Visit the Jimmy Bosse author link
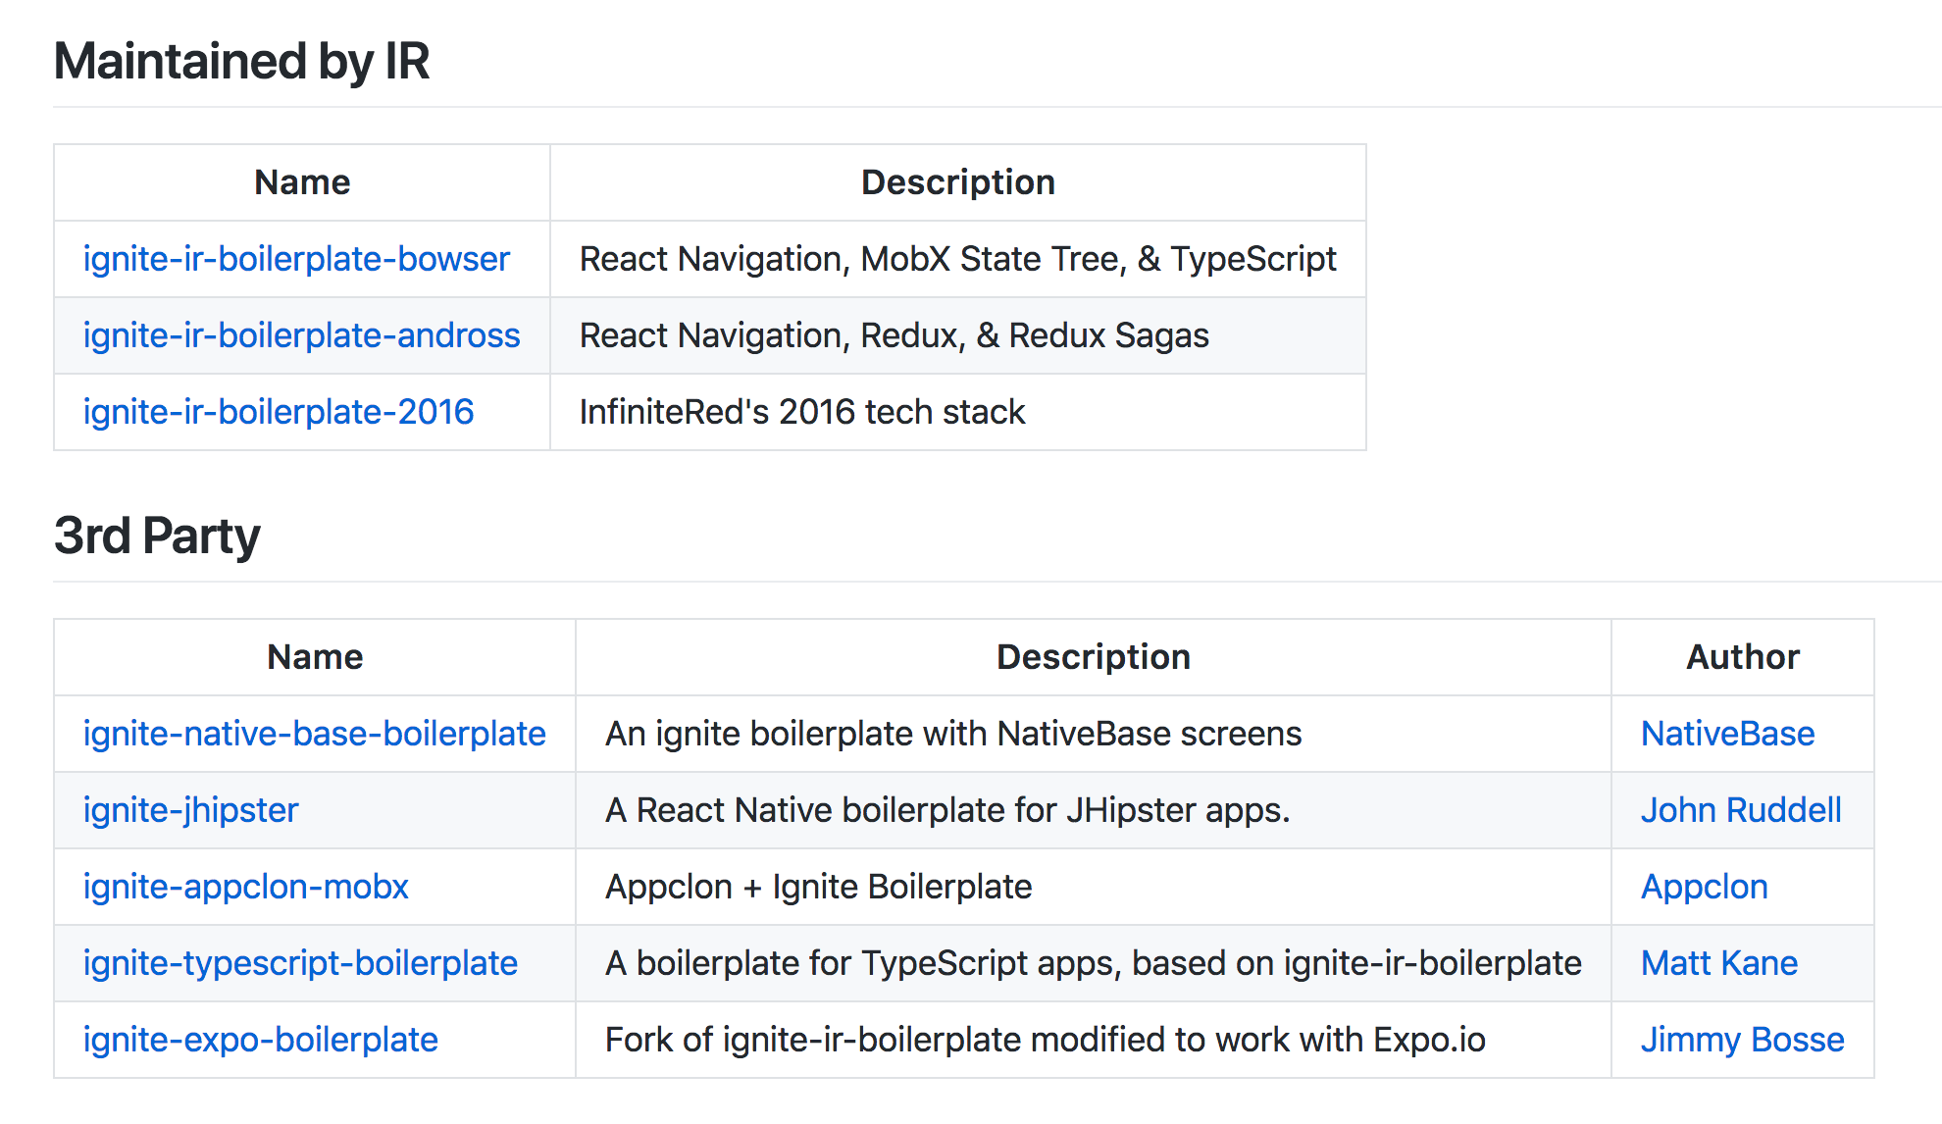This screenshot has width=1942, height=1124. pyautogui.click(x=1742, y=1040)
